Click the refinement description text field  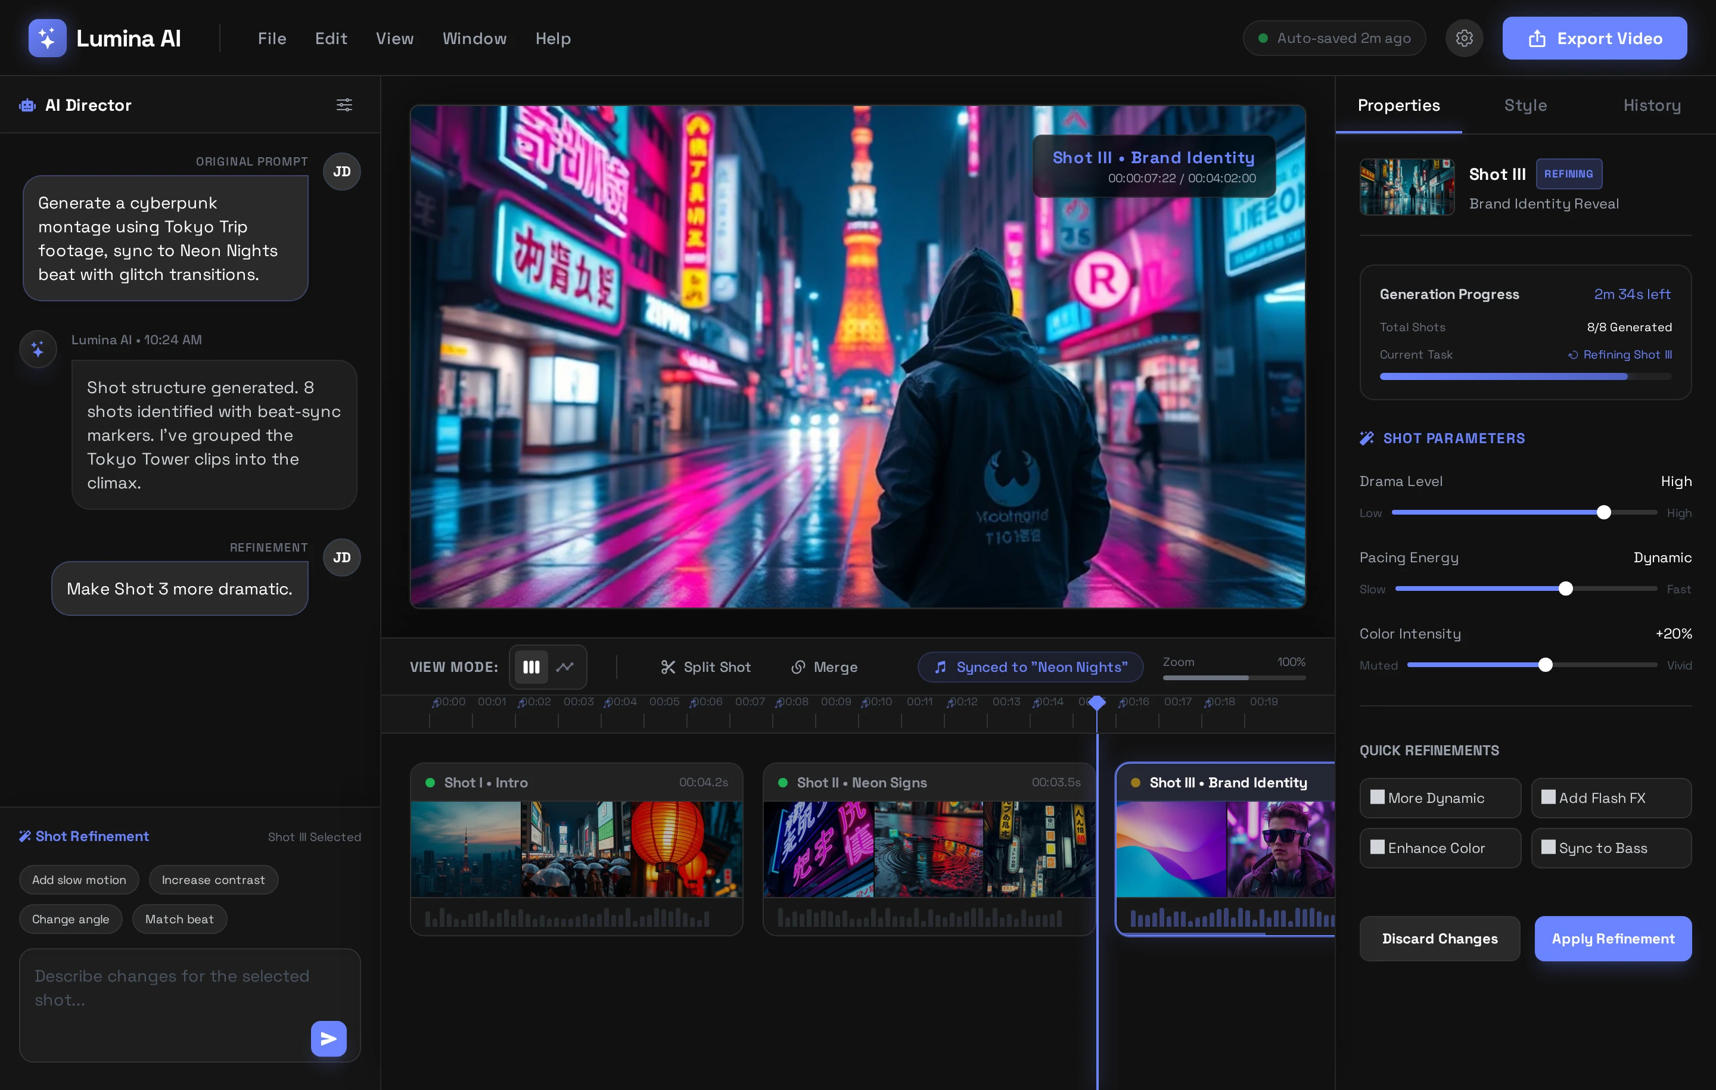point(171,988)
